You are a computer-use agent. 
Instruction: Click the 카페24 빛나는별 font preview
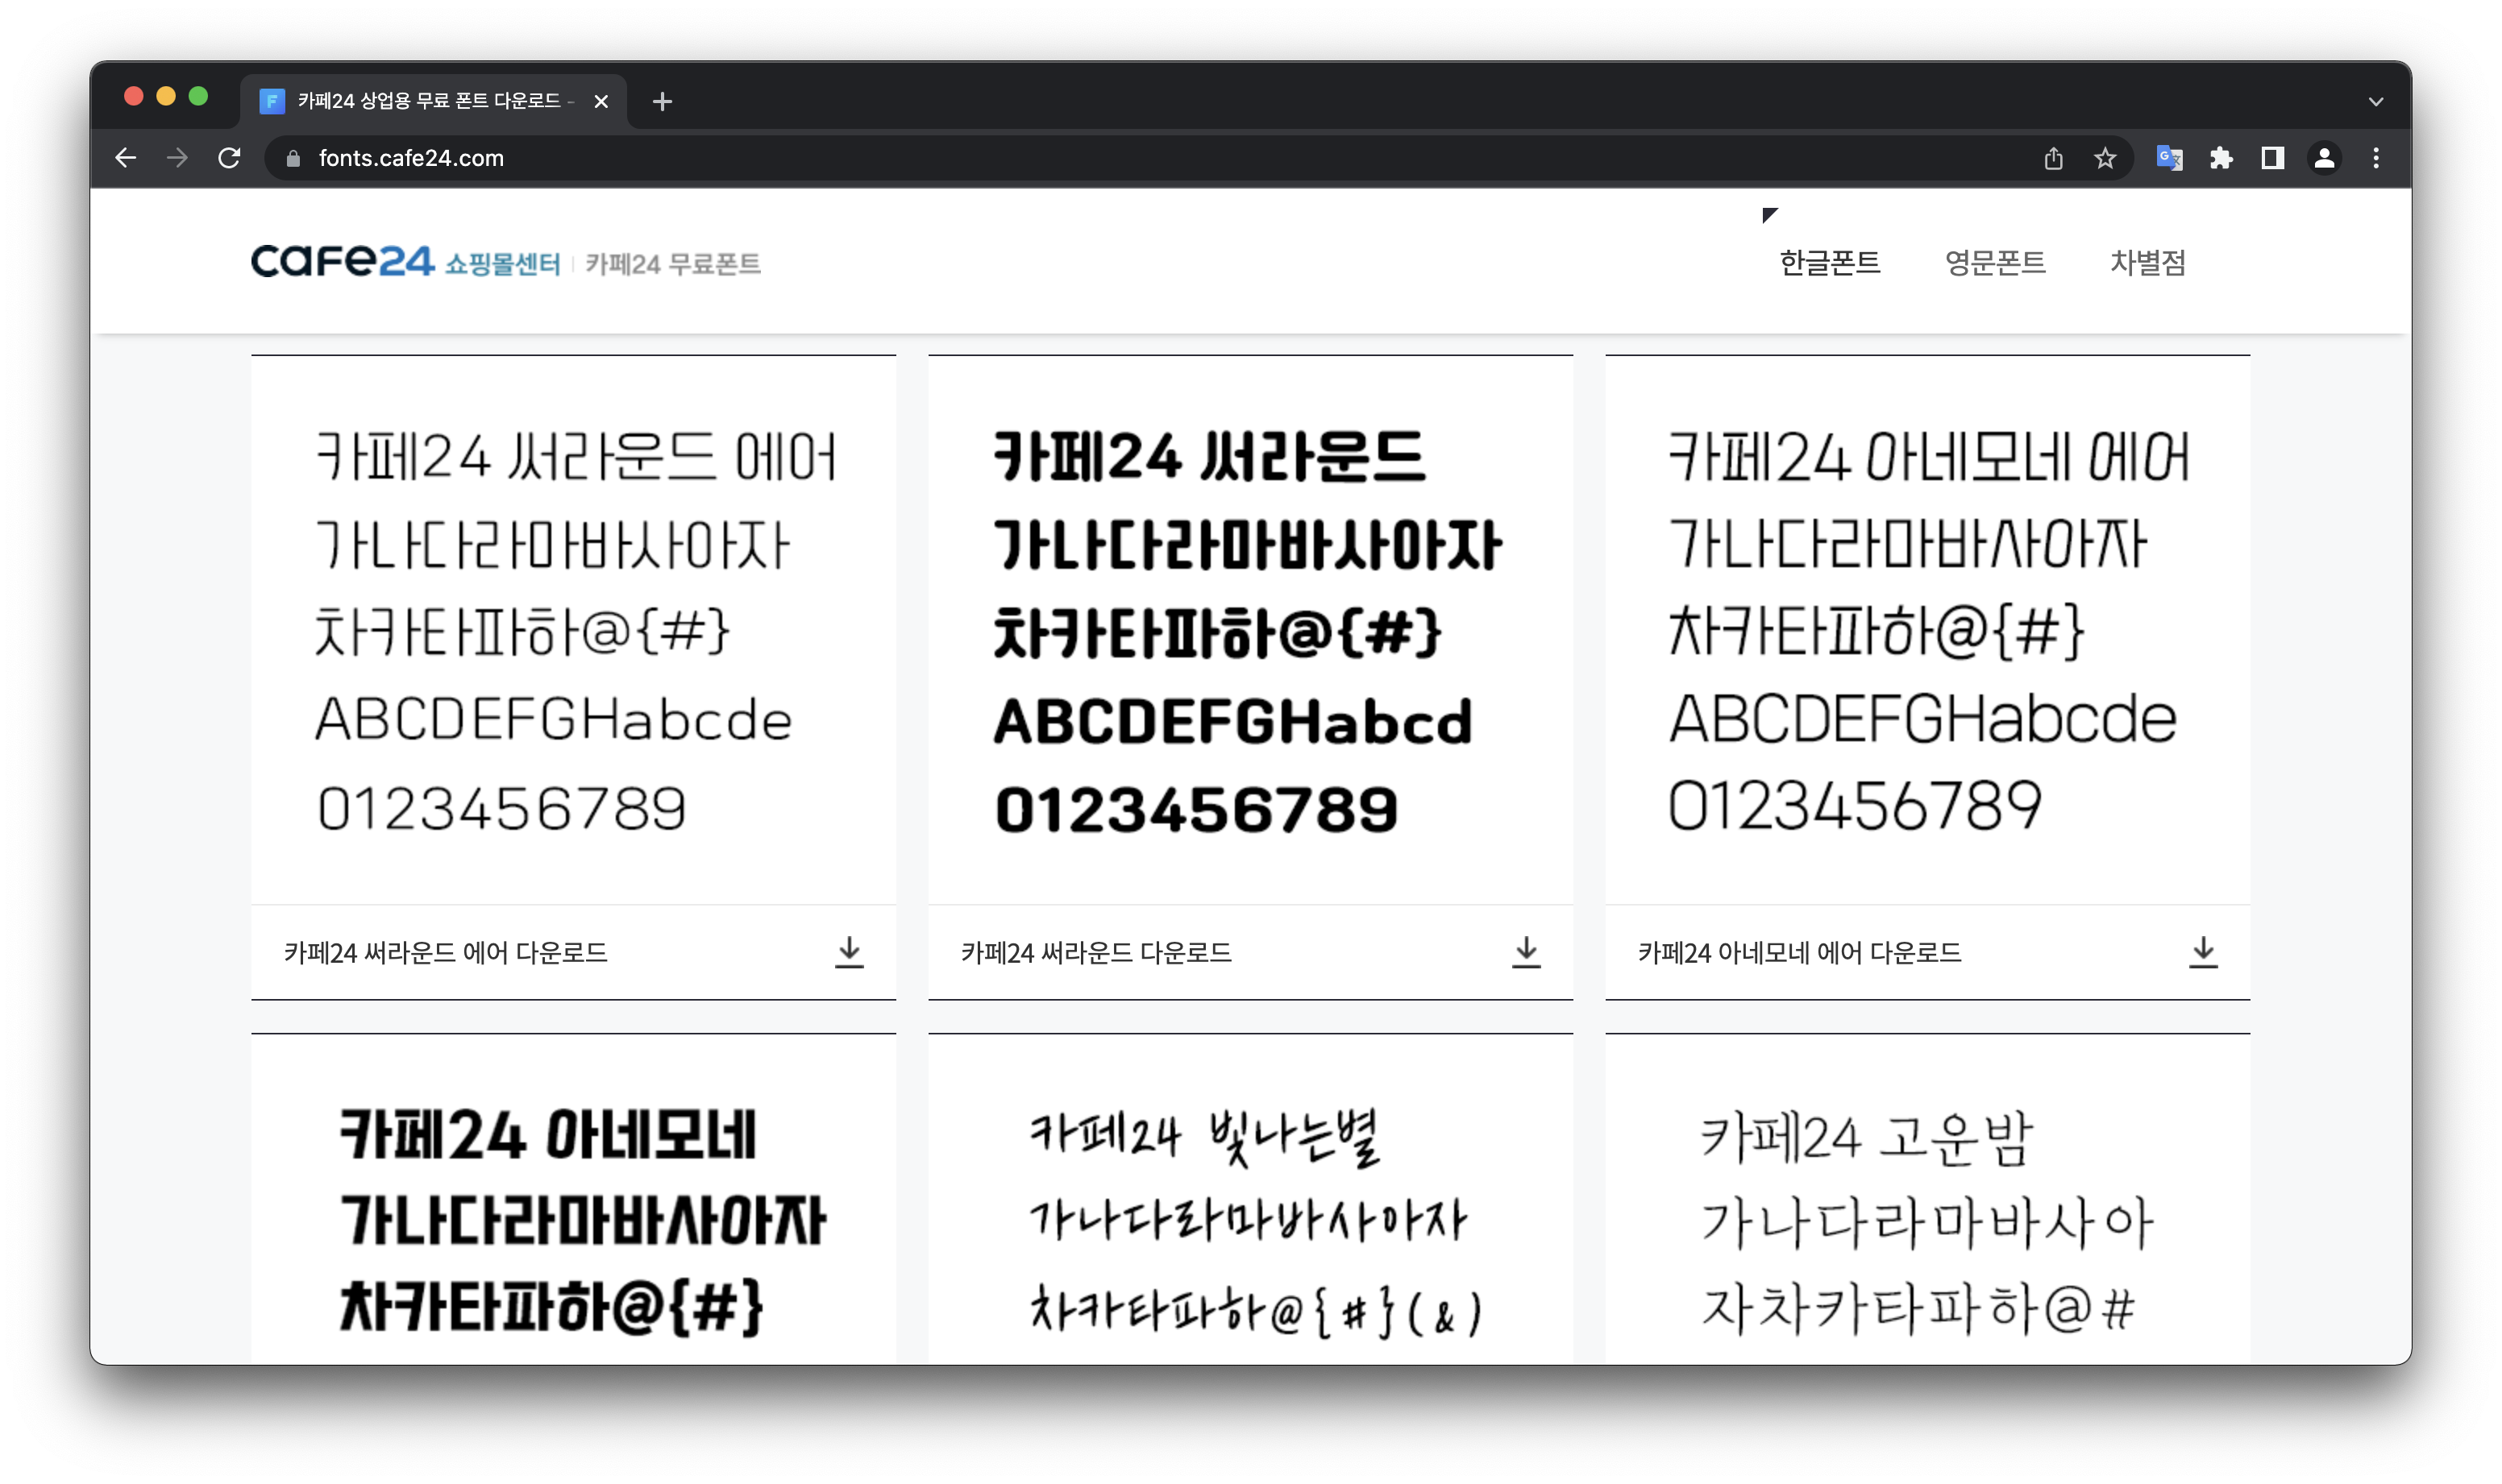[1250, 1220]
